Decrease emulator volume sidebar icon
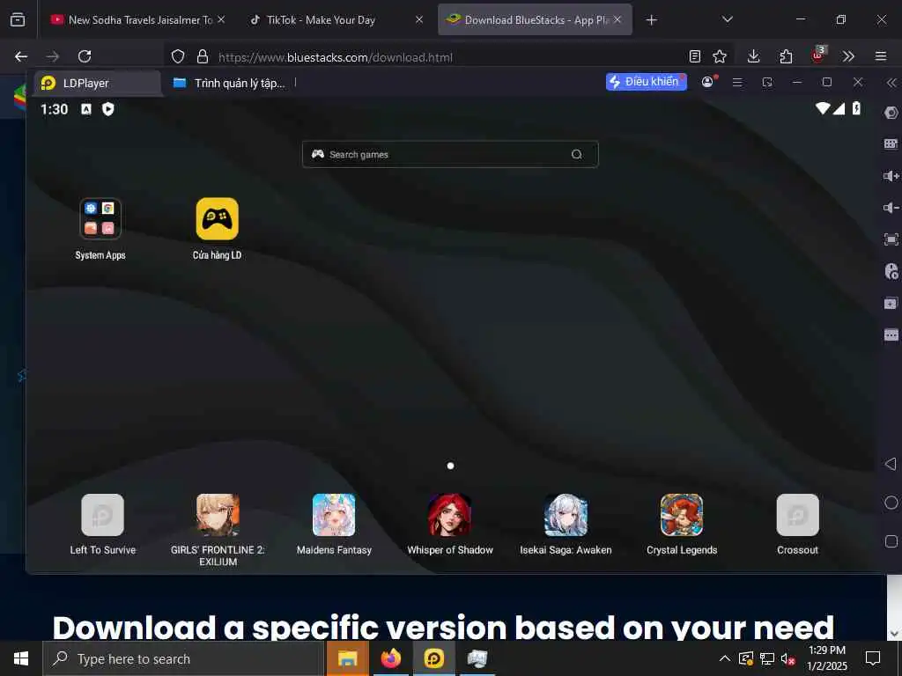Viewport: 902px width, 676px height. [x=891, y=208]
